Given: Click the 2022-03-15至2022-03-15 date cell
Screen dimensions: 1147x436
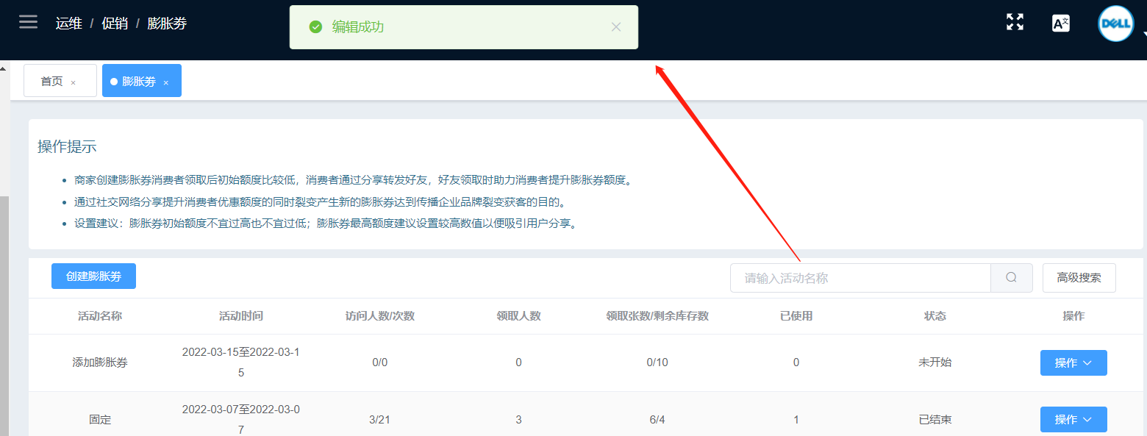Looking at the screenshot, I should coord(241,362).
